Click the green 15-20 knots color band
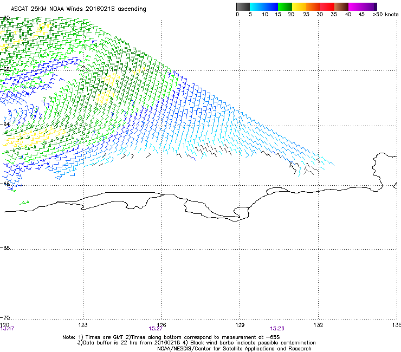Viewport: 401px width, 352px height. click(x=285, y=6)
